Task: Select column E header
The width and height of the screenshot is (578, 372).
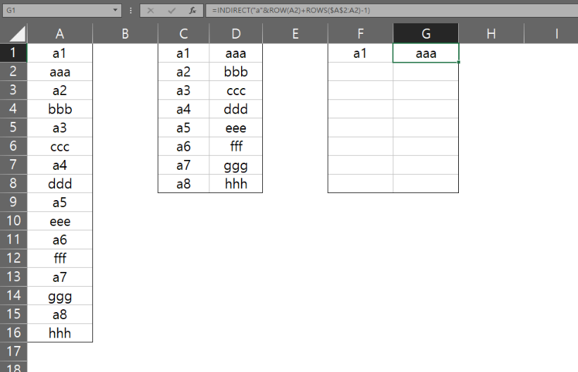Action: (x=295, y=34)
